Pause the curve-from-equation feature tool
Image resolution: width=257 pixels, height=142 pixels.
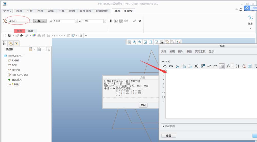tap(111, 21)
